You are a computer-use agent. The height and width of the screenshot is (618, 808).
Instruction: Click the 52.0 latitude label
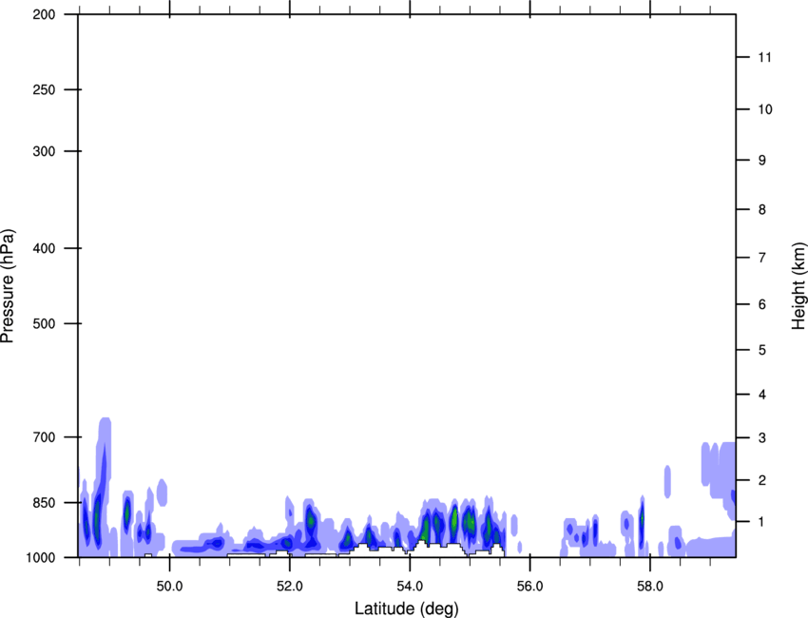[x=290, y=587]
